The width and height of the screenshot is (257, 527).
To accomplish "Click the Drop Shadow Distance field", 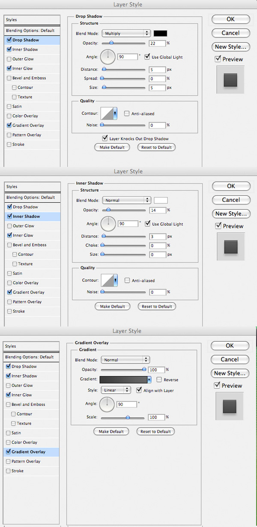I will pos(158,69).
